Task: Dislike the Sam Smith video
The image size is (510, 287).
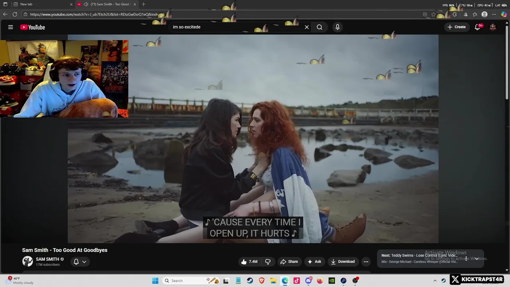Action: (x=268, y=261)
